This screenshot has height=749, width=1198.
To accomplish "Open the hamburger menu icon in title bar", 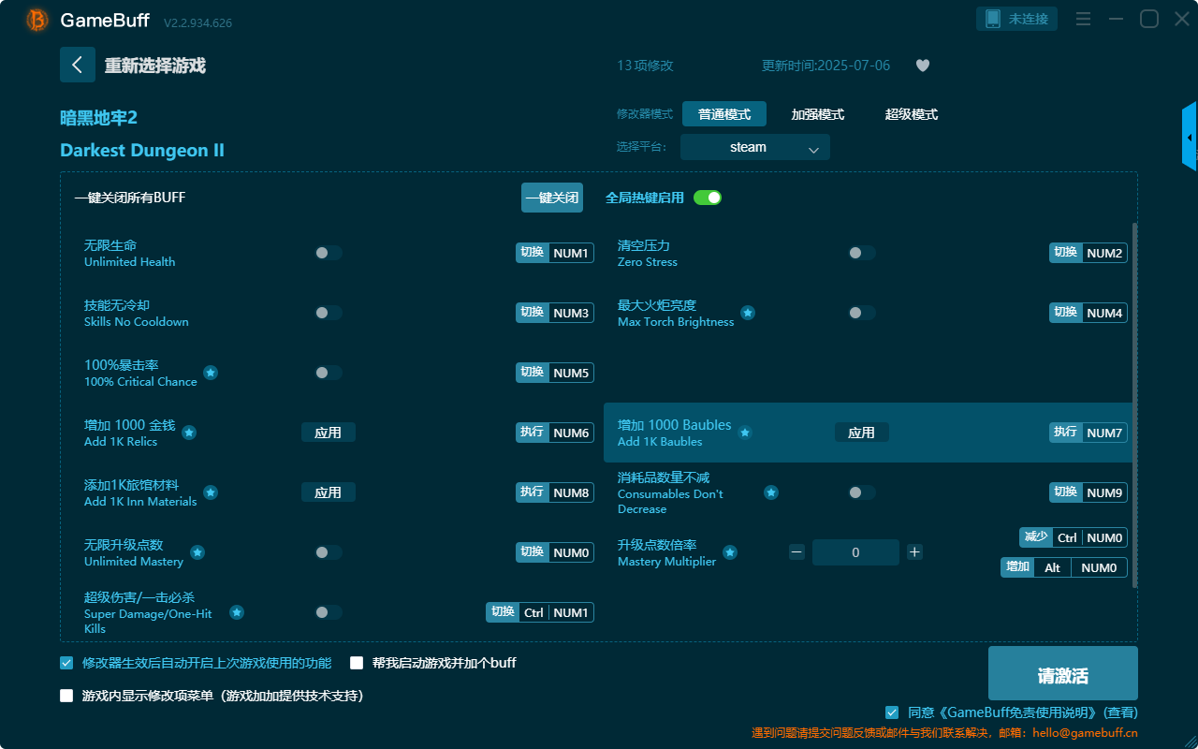I will click(1083, 19).
